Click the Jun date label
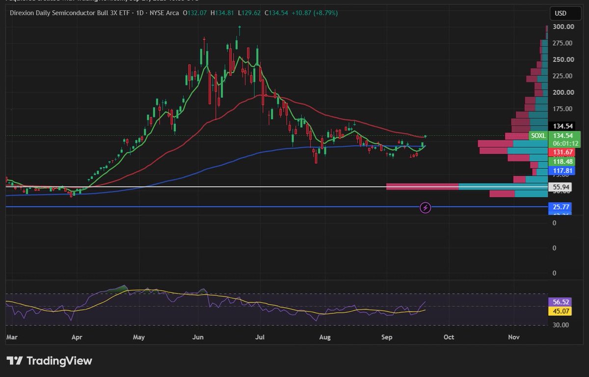 pyautogui.click(x=198, y=337)
